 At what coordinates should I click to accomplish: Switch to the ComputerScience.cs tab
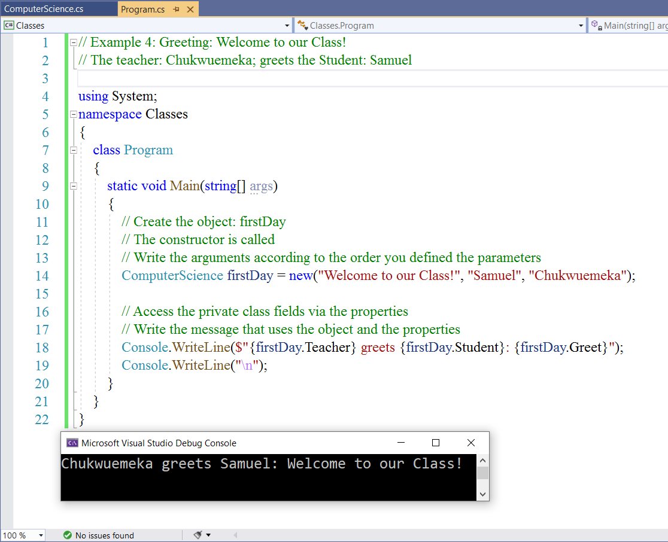click(44, 10)
